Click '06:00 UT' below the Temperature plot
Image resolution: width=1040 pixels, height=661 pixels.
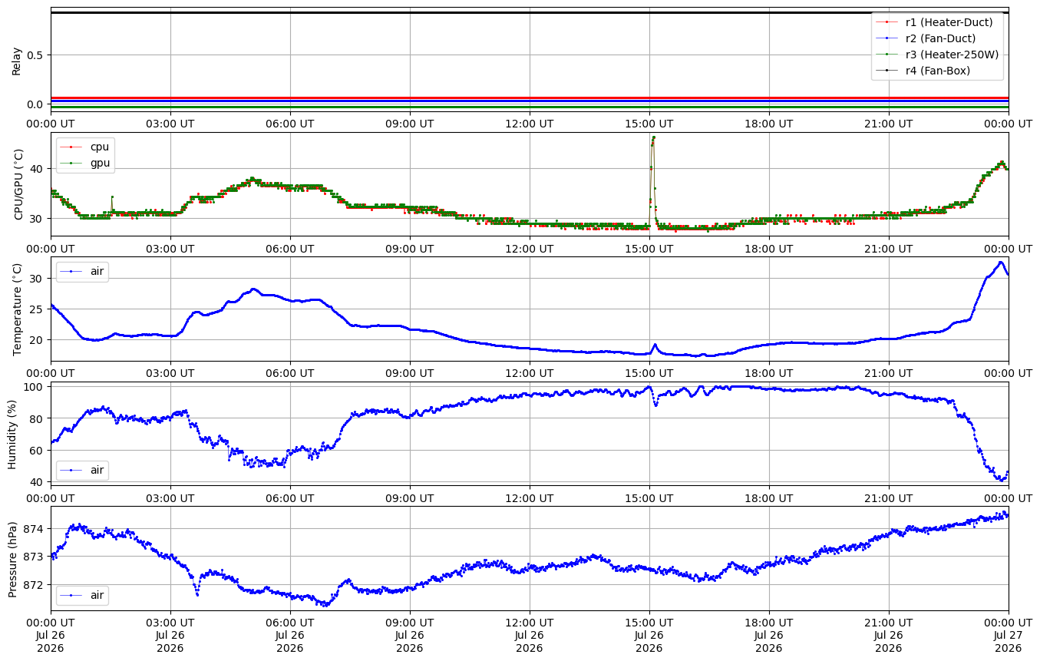point(290,374)
